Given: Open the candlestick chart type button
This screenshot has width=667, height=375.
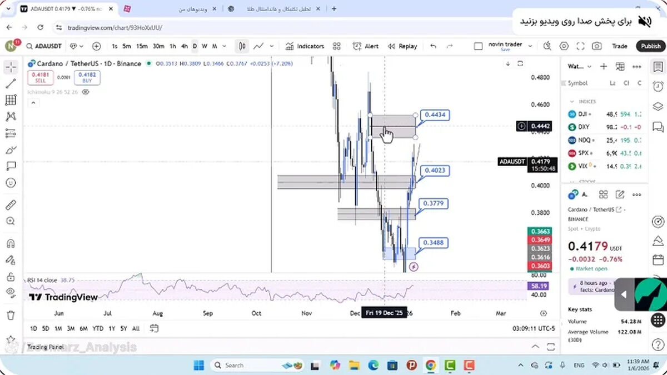Looking at the screenshot, I should pyautogui.click(x=242, y=46).
